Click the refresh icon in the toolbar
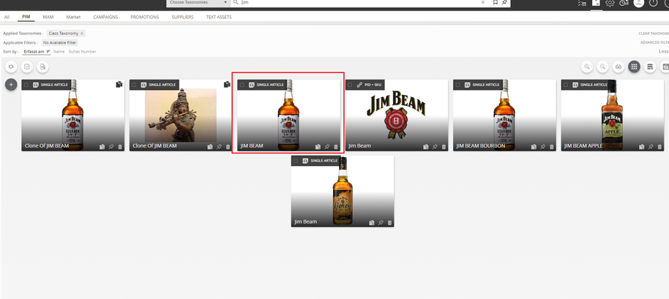This screenshot has height=299, width=669. [x=11, y=67]
